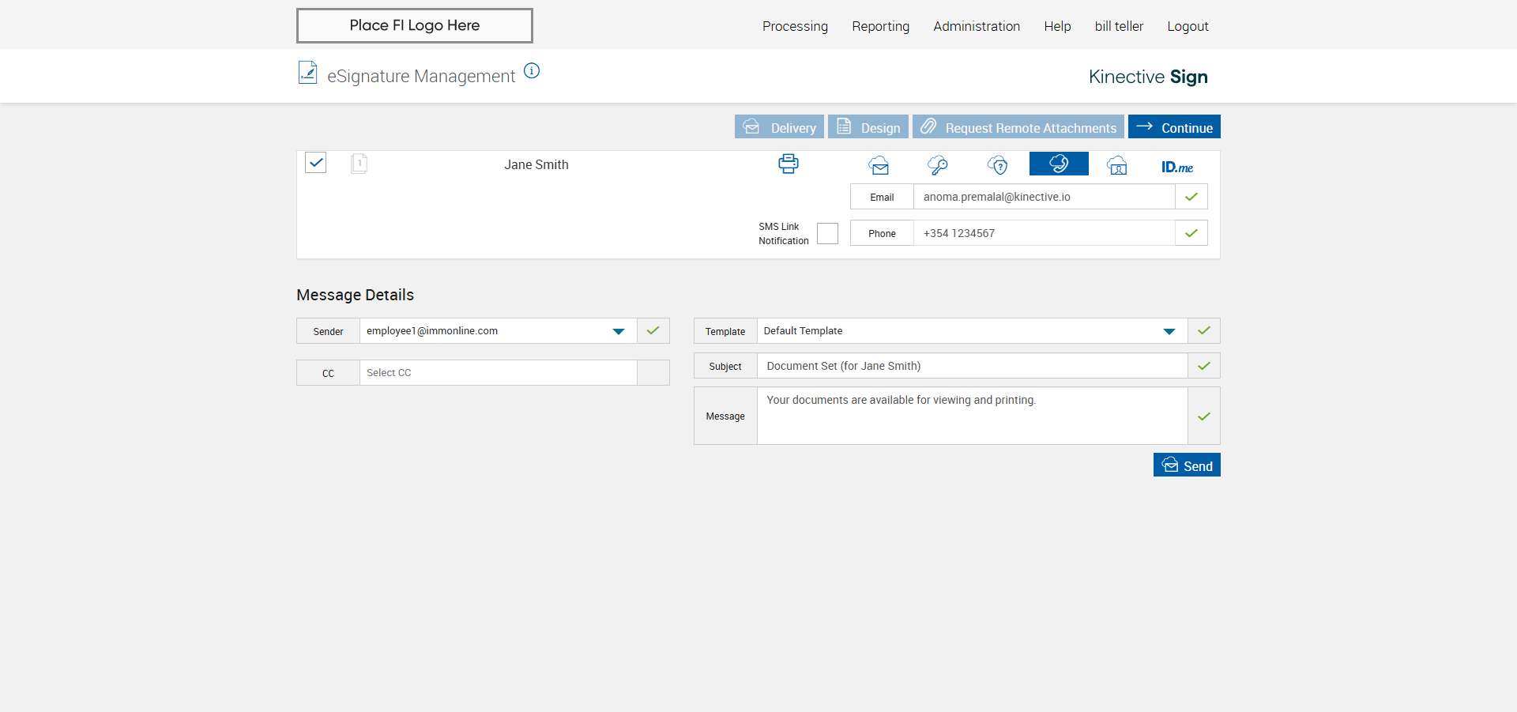The height and width of the screenshot is (712, 1517).
Task: Open the Select CC dropdown field
Action: click(498, 373)
